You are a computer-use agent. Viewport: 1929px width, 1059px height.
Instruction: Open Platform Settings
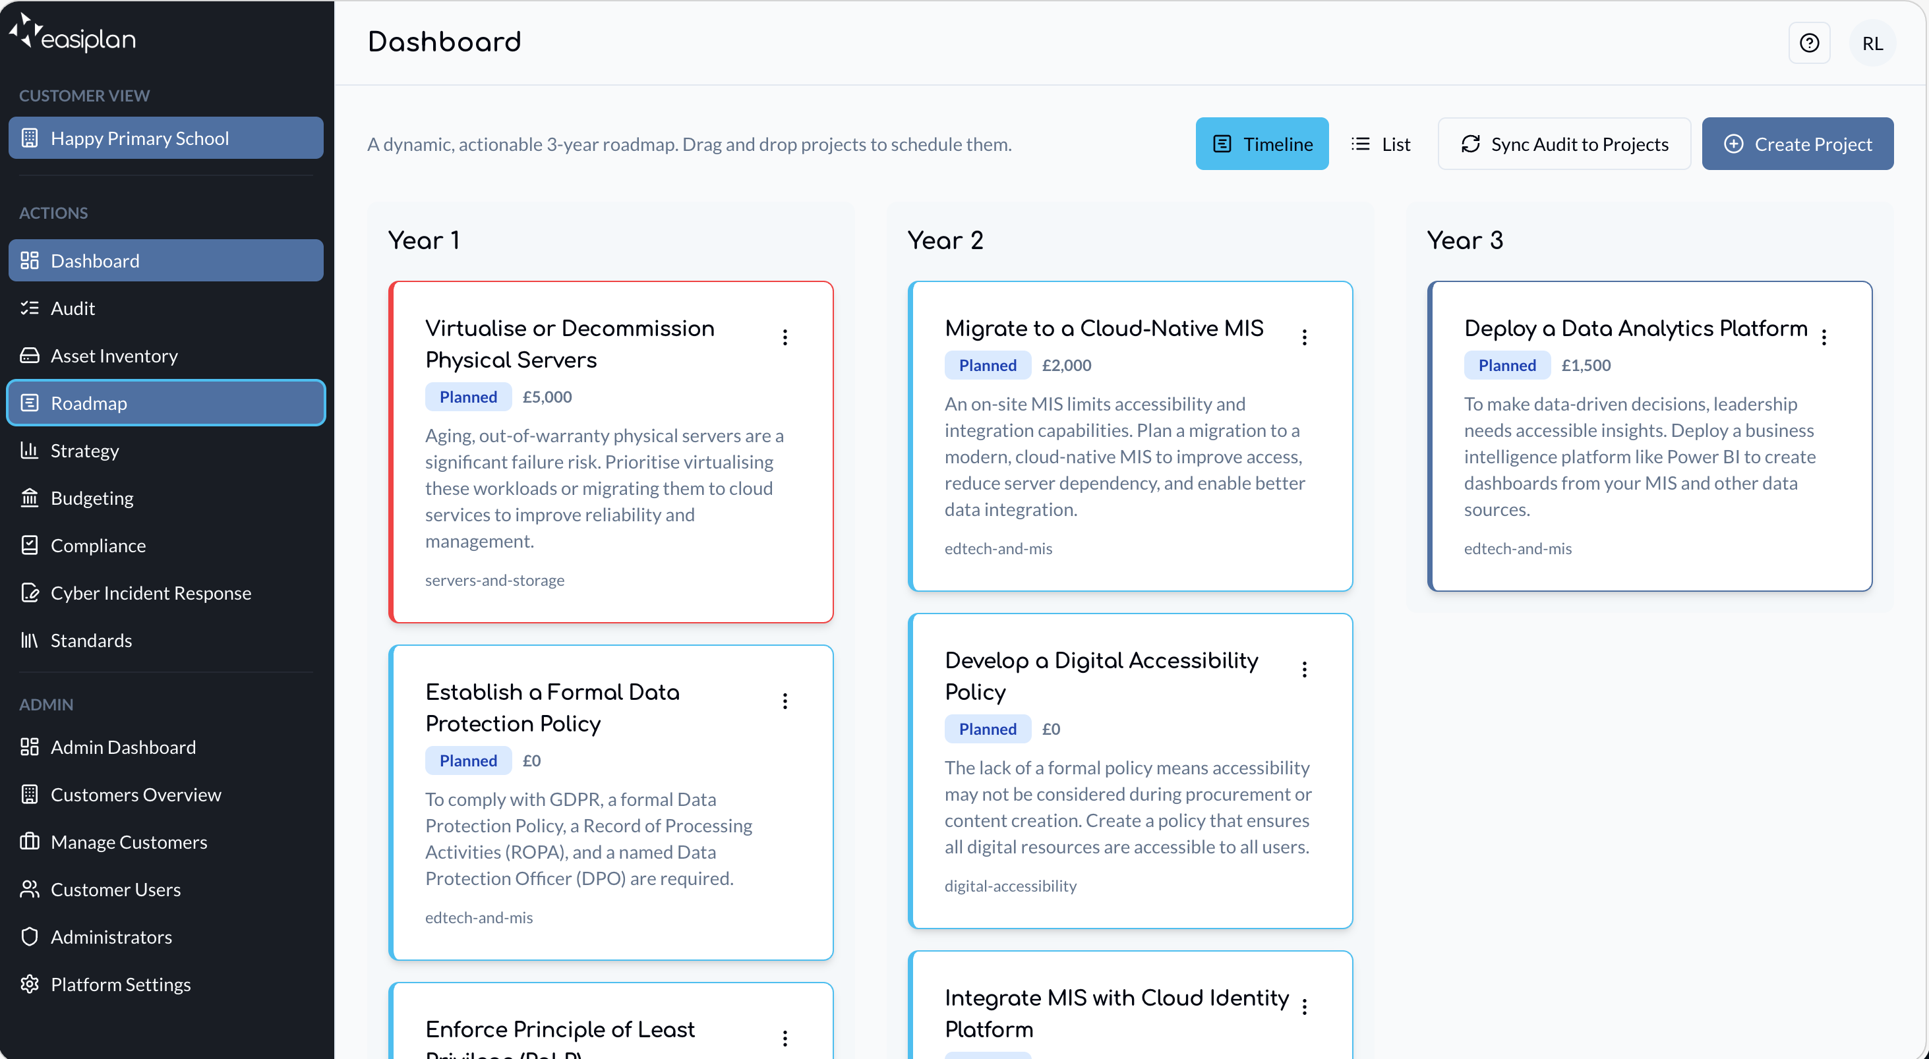(x=165, y=984)
